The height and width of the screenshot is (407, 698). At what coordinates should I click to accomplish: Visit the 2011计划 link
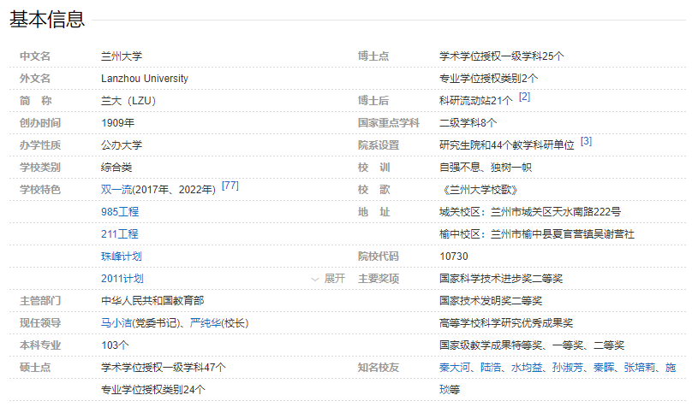click(122, 279)
